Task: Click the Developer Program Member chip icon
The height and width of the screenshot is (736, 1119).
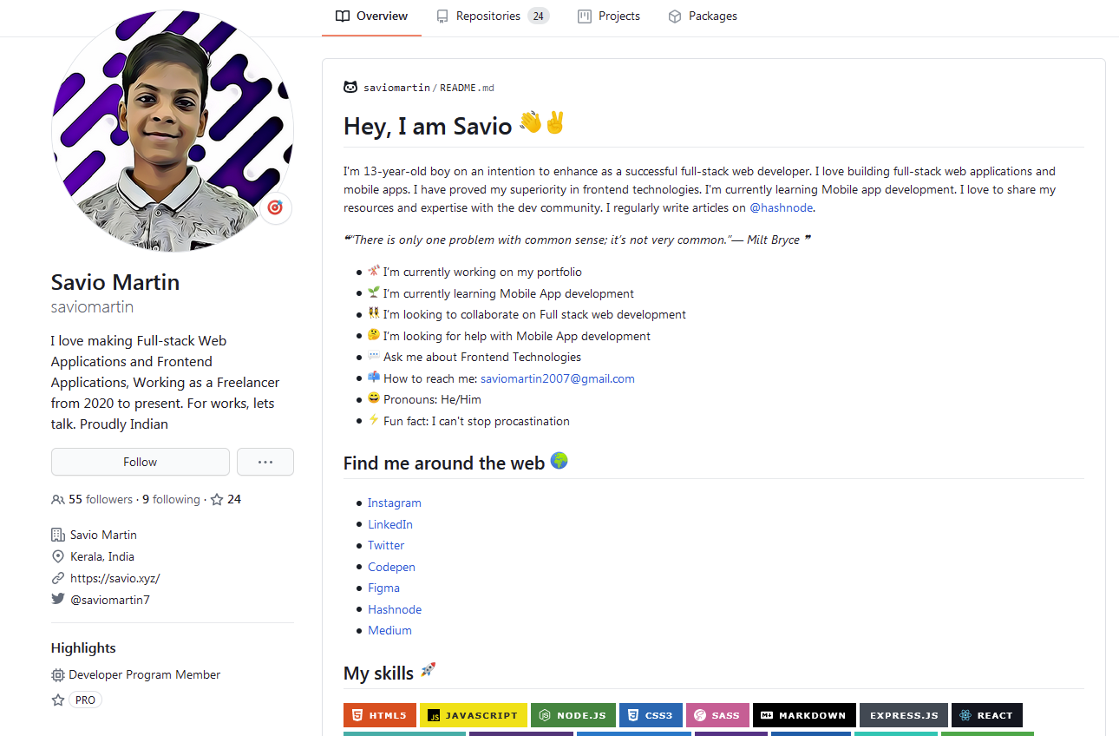Action: (58, 674)
